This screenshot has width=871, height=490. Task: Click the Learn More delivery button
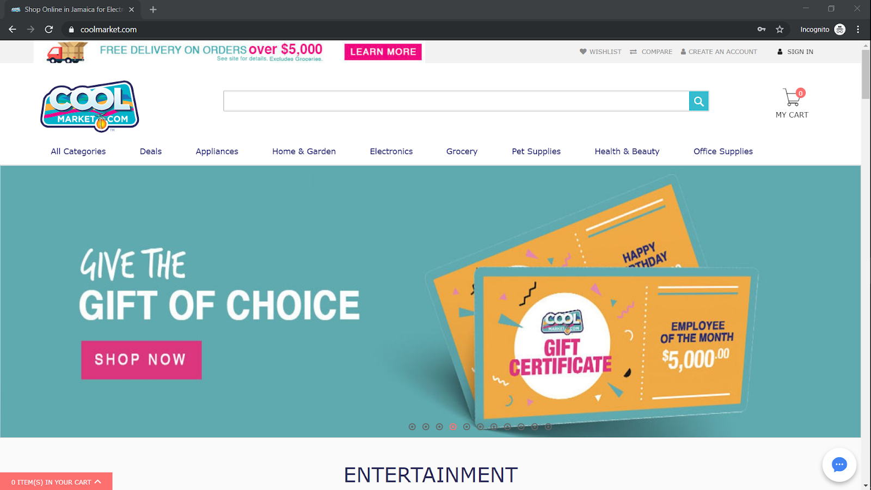[x=383, y=52]
